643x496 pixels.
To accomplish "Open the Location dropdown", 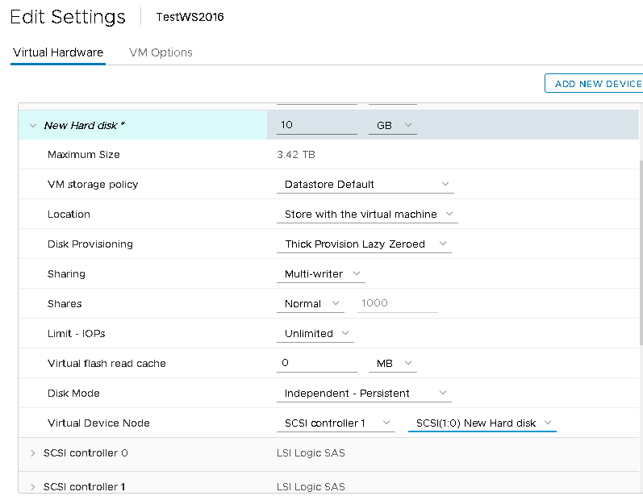I will (367, 215).
